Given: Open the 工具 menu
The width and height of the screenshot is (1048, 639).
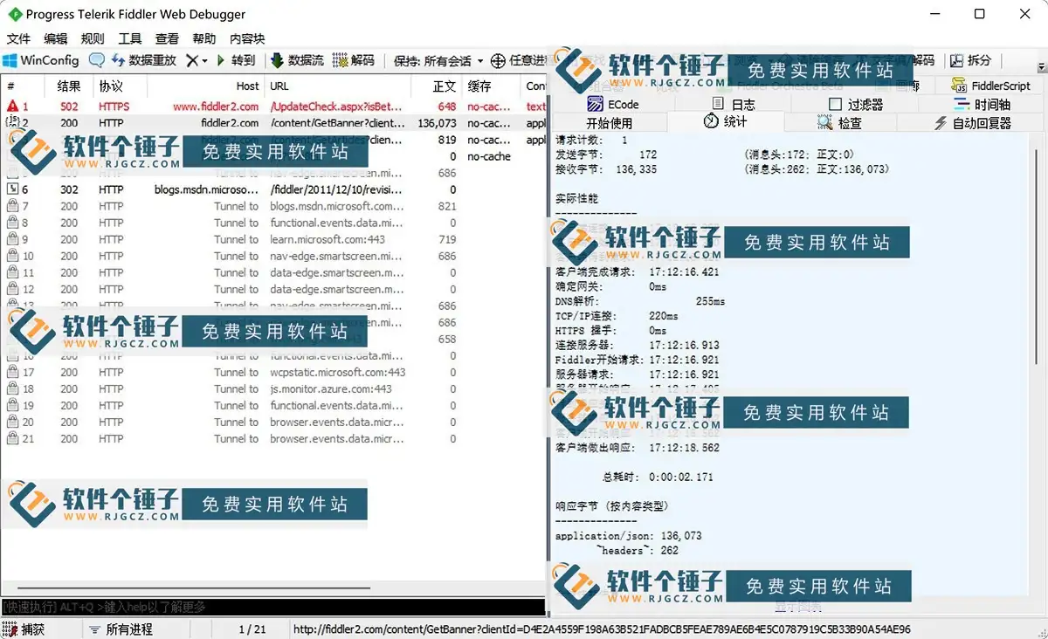Looking at the screenshot, I should [x=130, y=38].
